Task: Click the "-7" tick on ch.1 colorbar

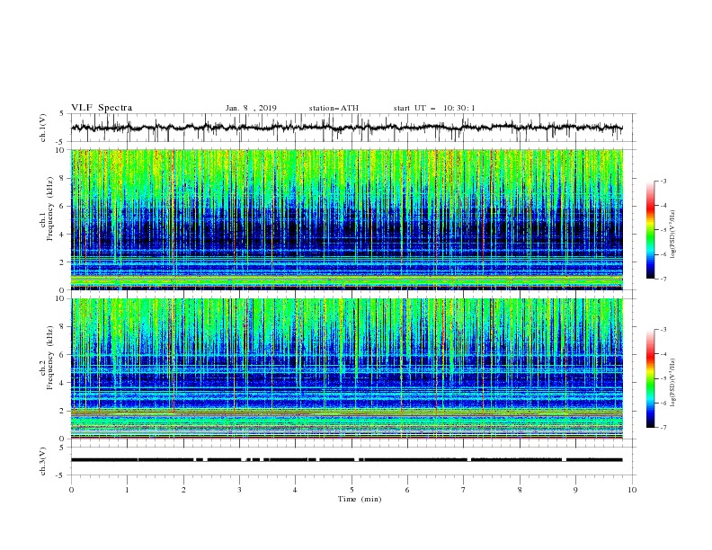Action: pyautogui.click(x=663, y=279)
